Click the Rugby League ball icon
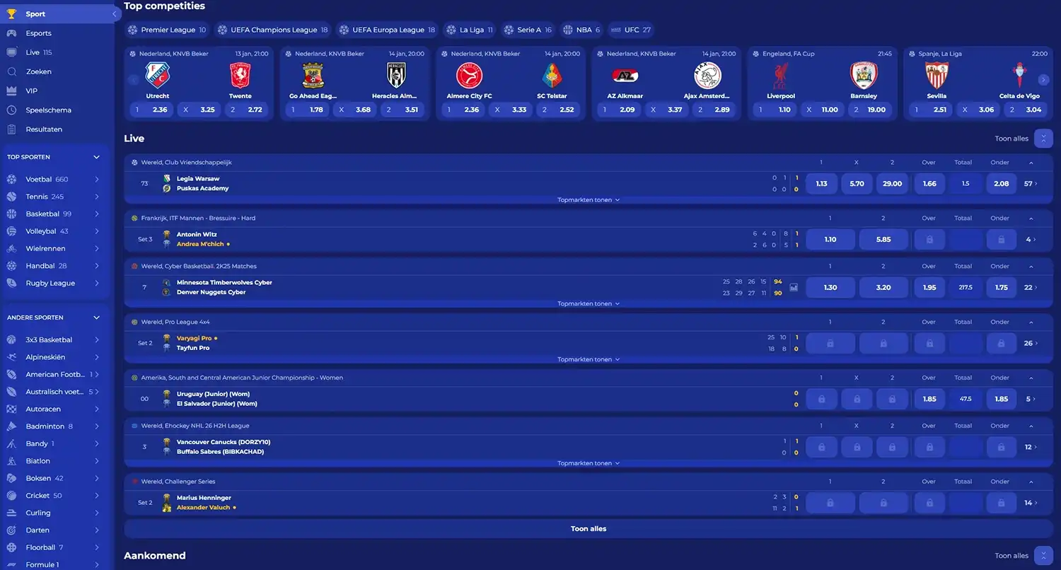Image resolution: width=1061 pixels, height=570 pixels. 11,284
